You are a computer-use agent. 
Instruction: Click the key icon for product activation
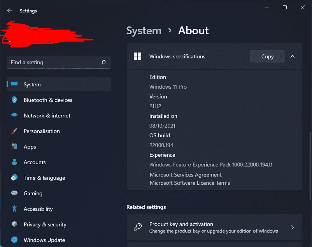[138, 227]
